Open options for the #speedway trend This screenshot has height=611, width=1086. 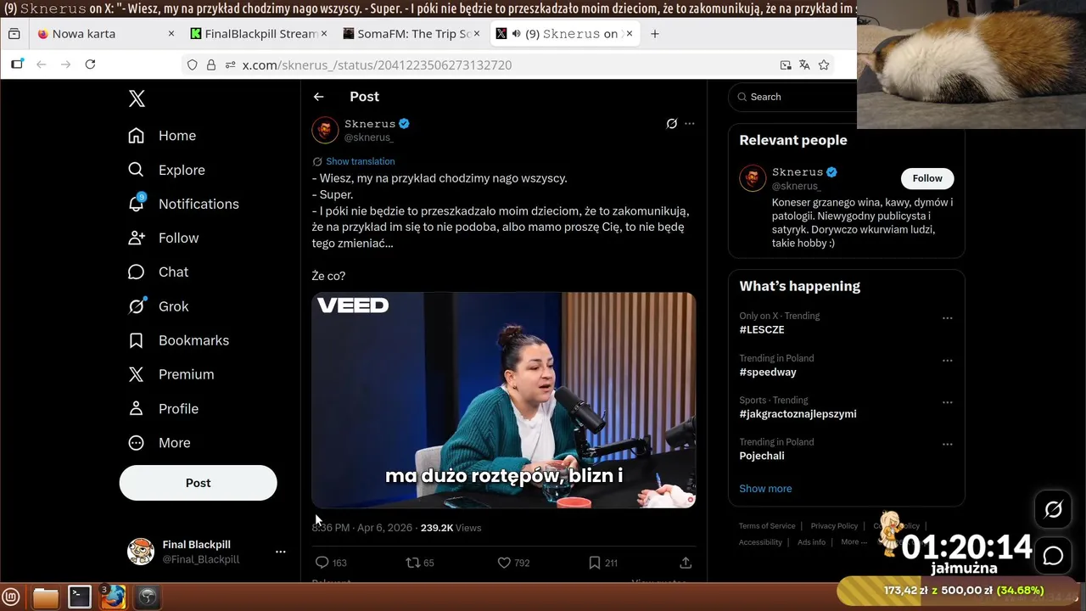point(948,360)
